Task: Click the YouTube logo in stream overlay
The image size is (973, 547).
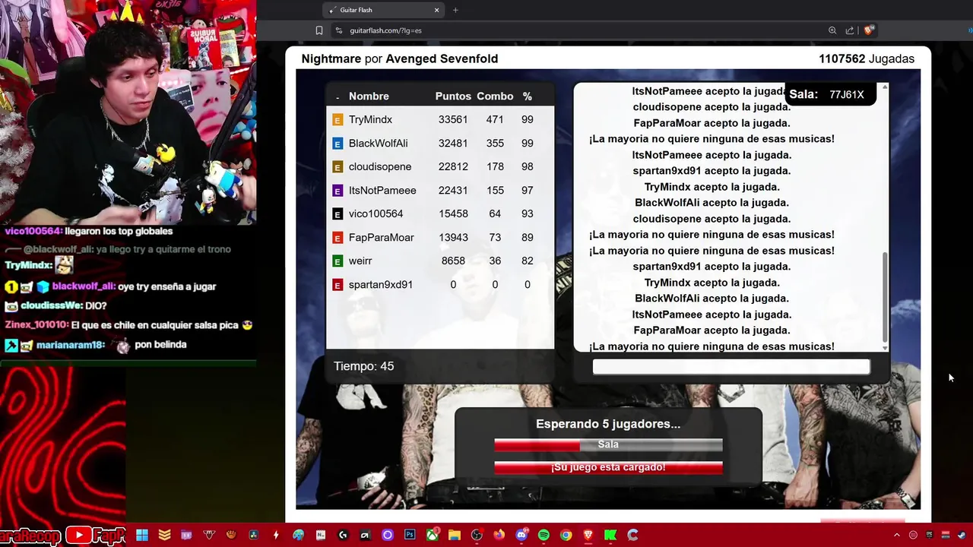Action: pos(78,536)
